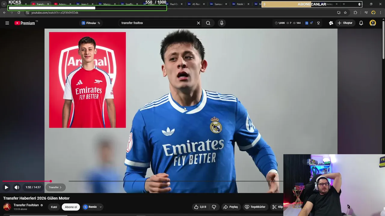Open a new browser tab with plus
The height and width of the screenshot is (216, 385).
pyautogui.click(x=344, y=4)
